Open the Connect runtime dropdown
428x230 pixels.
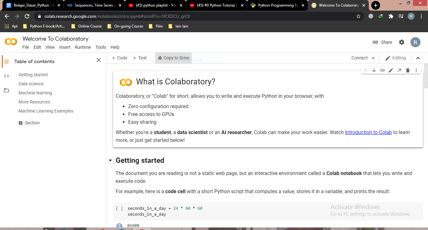point(363,58)
